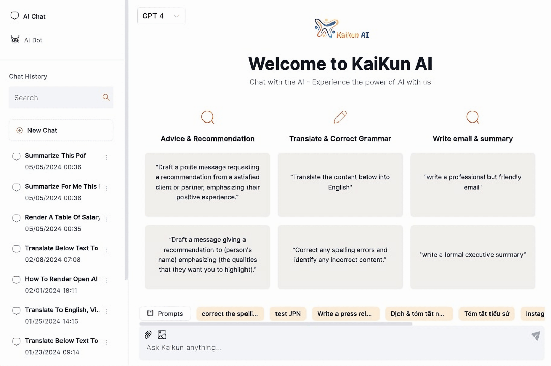Attach a file with the paperclip icon

[148, 334]
